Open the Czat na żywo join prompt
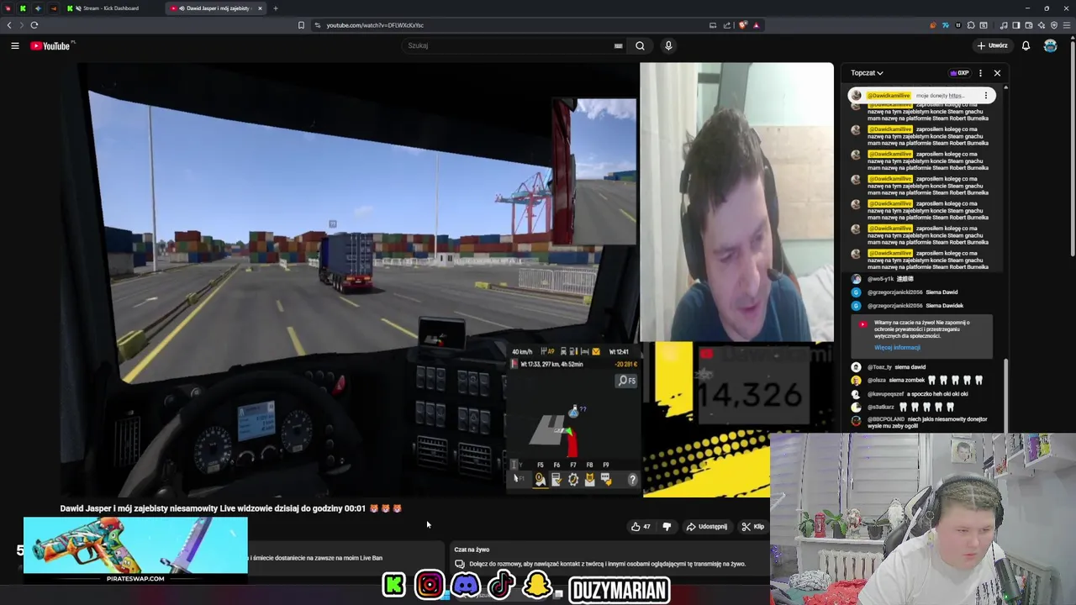 point(607,564)
